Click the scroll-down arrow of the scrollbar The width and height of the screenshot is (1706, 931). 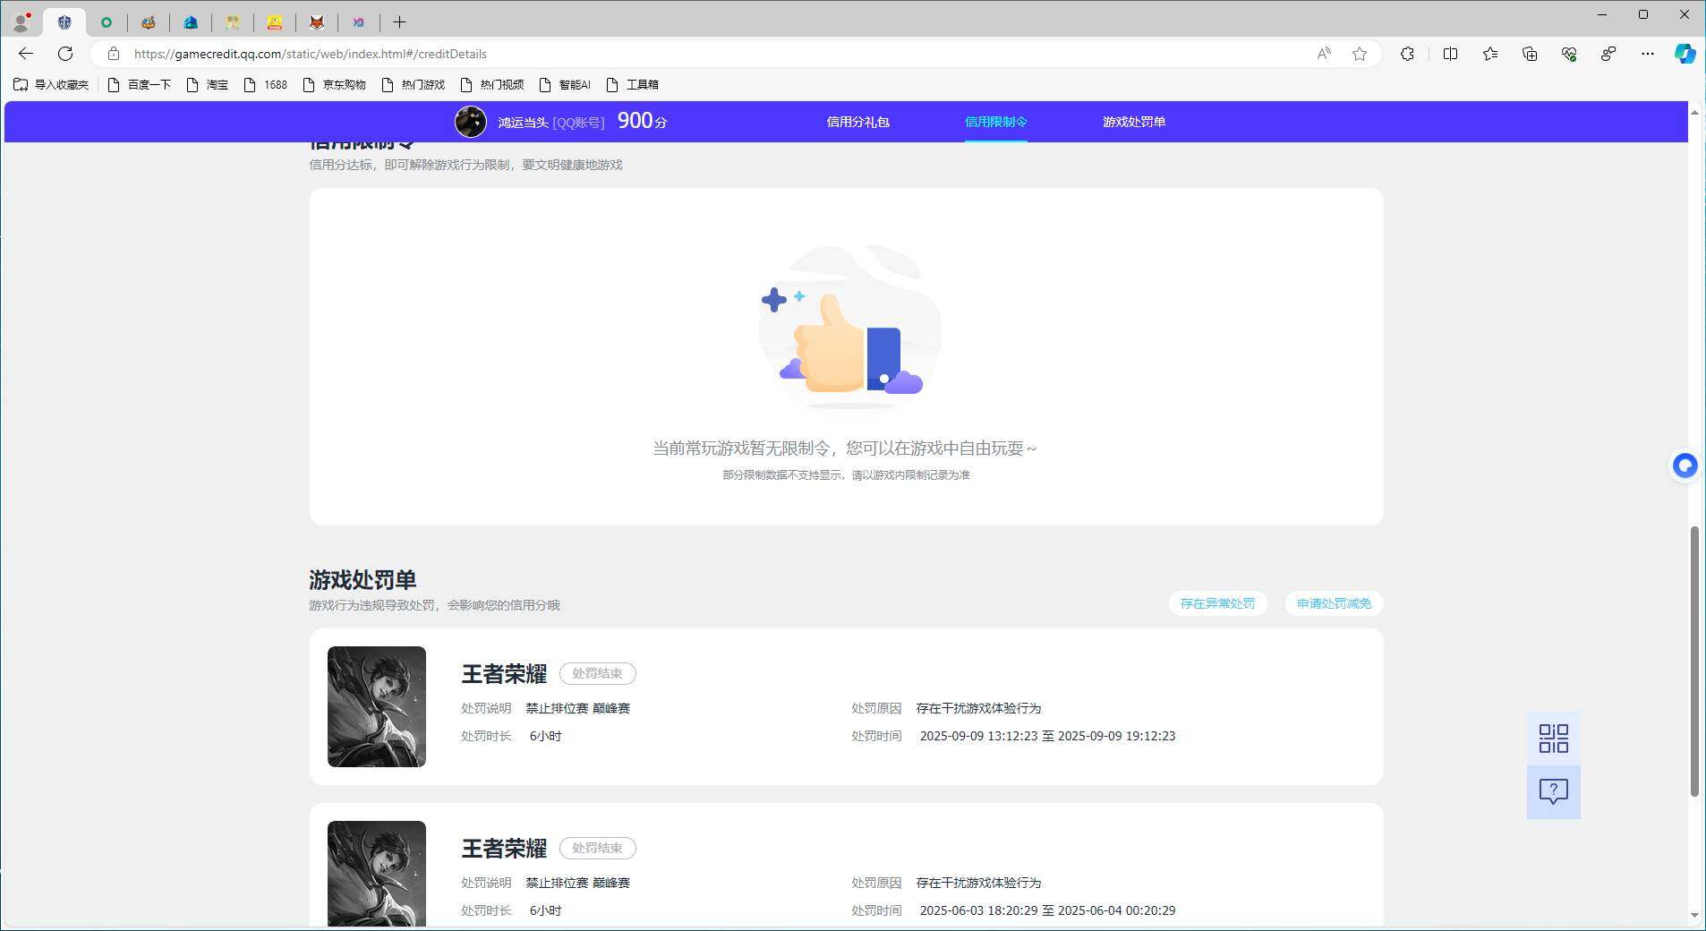1693,915
